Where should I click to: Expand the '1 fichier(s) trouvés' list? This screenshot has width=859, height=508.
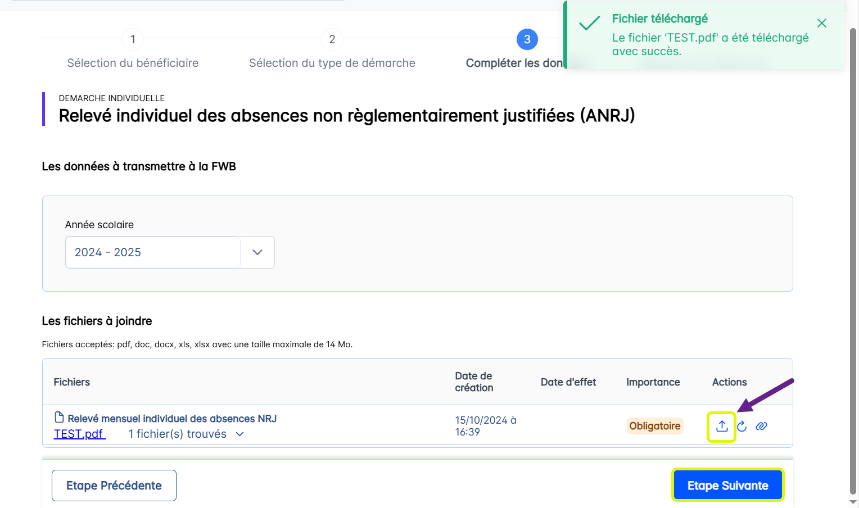(x=240, y=434)
